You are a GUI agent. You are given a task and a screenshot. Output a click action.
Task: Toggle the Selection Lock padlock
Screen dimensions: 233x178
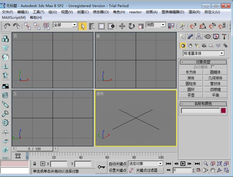(x=35, y=164)
